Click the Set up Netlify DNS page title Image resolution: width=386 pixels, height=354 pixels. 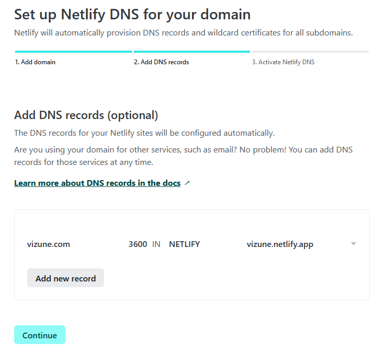click(132, 14)
